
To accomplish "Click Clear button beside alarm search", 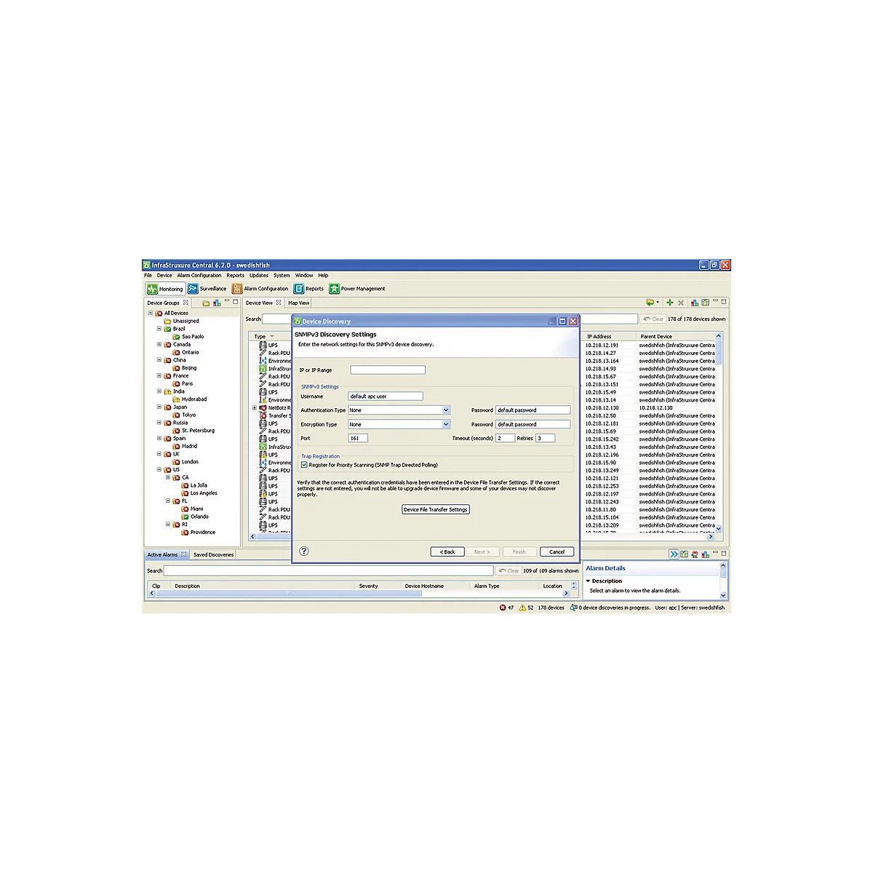I will (509, 570).
